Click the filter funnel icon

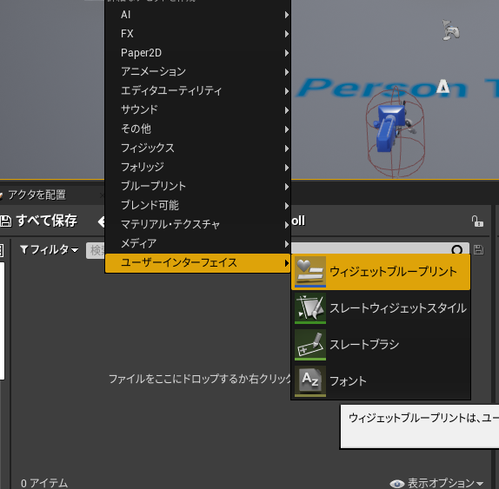(23, 249)
